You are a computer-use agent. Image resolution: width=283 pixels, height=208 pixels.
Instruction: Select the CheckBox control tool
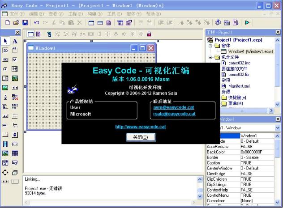coord(15,59)
